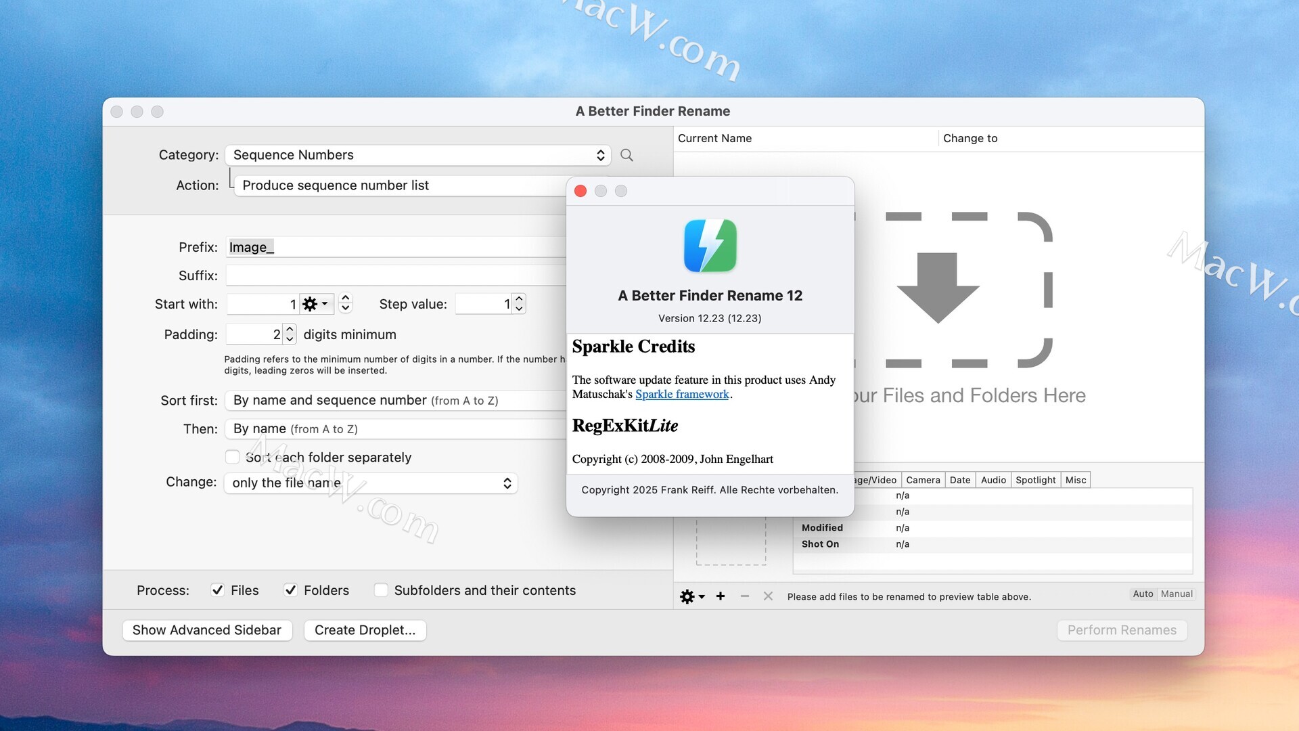Click the plus icon to add files

721,596
